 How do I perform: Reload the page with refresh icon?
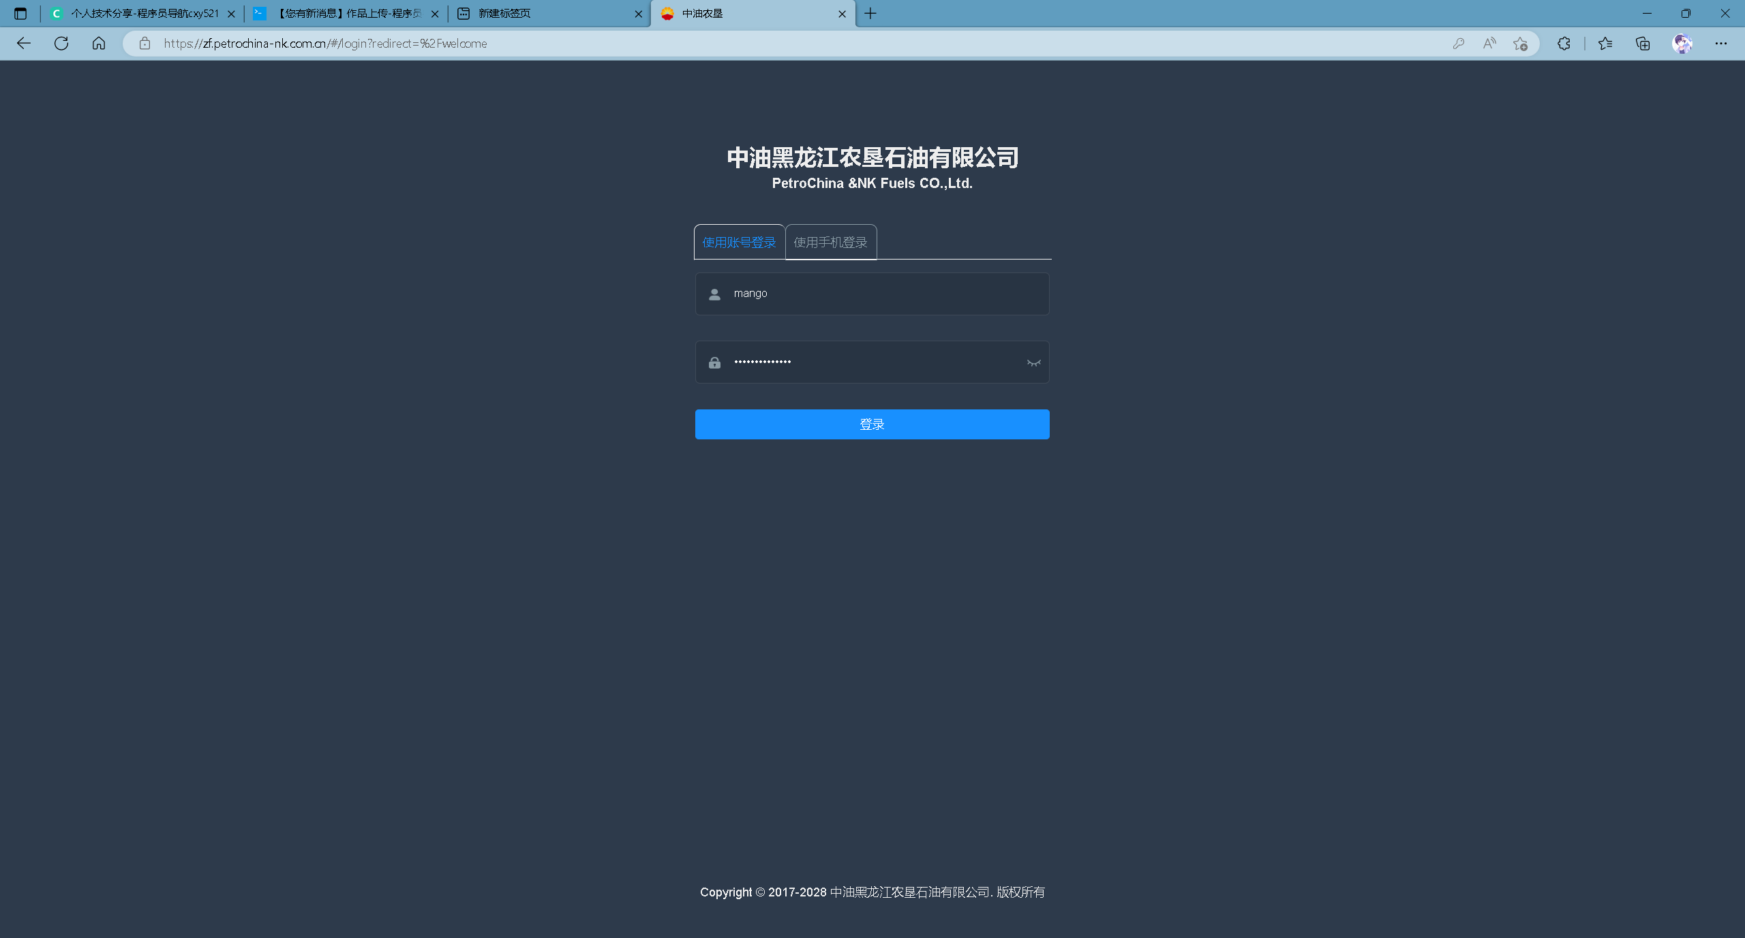(61, 44)
